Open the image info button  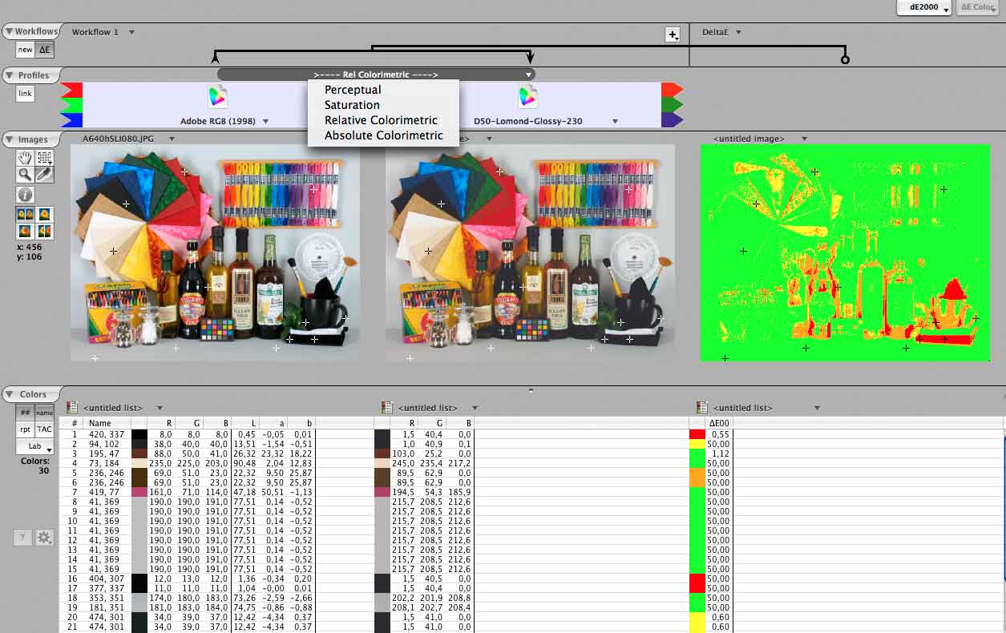tap(25, 195)
